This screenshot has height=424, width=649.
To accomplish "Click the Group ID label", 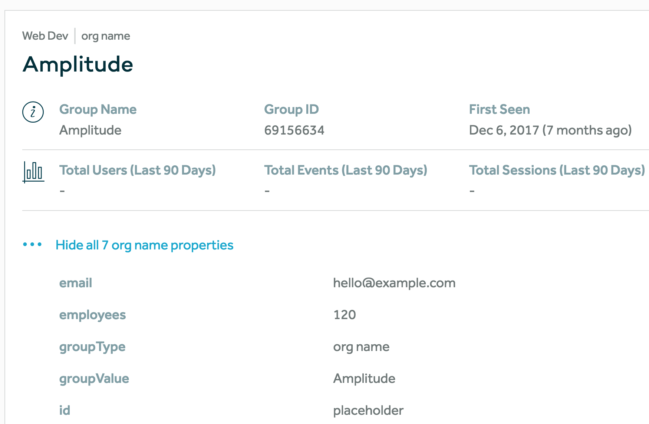I will 291,109.
